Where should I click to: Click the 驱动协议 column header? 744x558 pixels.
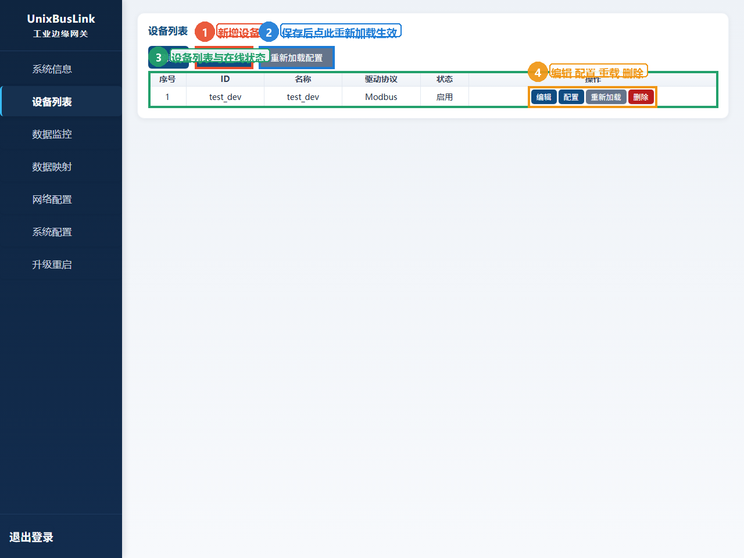click(381, 79)
